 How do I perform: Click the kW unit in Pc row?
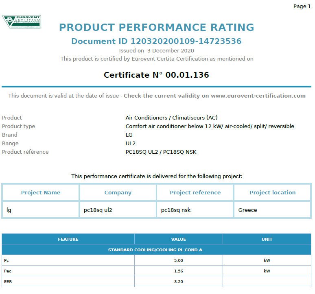267,261
